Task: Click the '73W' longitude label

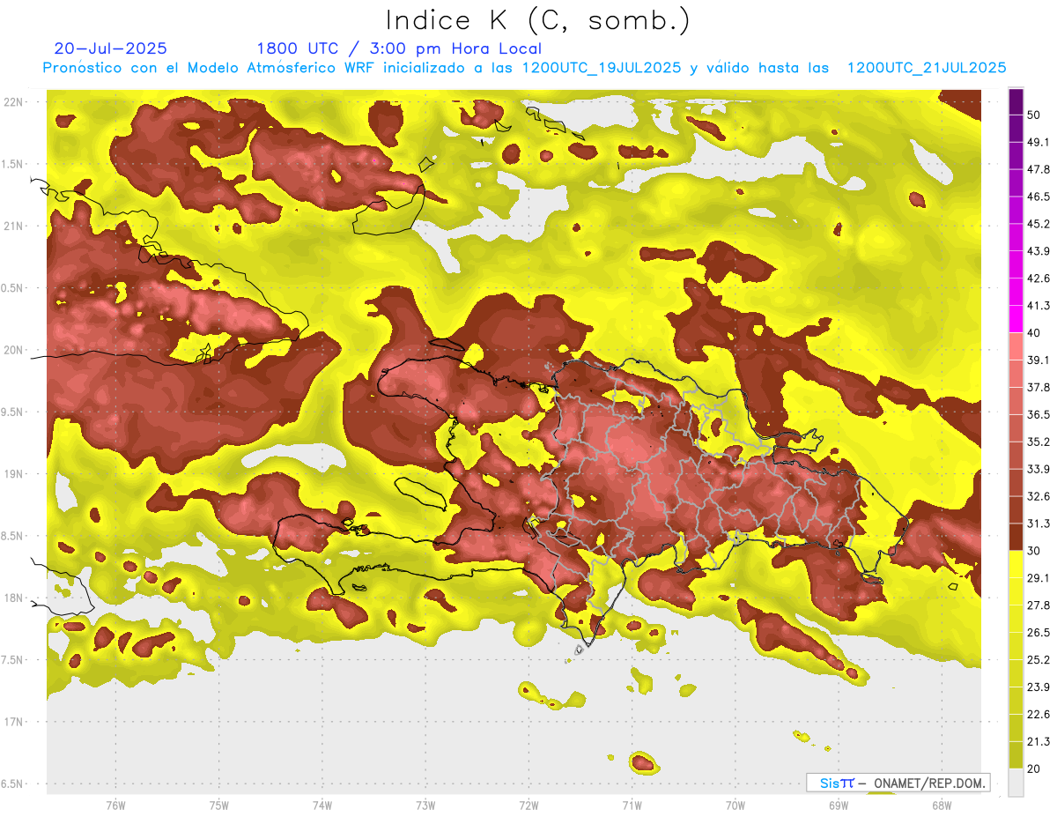Action: tap(425, 805)
